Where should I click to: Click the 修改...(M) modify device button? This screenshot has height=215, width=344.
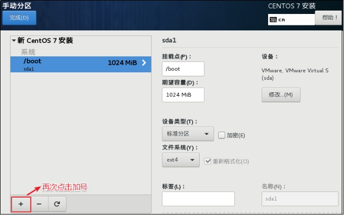coord(281,95)
